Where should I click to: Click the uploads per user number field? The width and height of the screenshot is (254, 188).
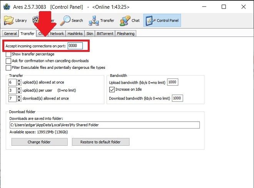click(x=12, y=90)
